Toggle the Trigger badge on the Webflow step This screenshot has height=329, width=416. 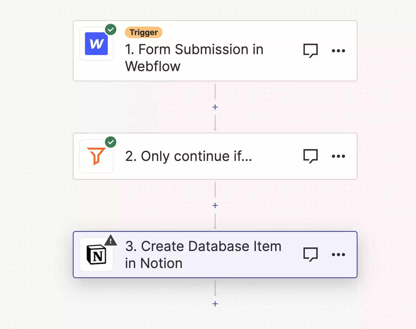pos(144,32)
